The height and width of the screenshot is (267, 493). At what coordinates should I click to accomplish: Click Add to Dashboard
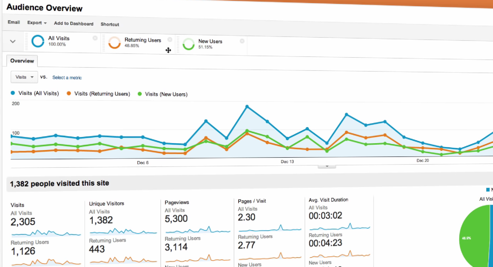point(74,23)
